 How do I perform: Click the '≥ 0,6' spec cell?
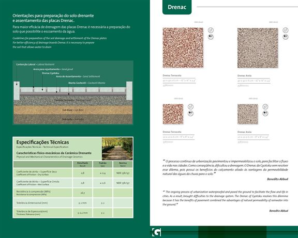[102, 183]
